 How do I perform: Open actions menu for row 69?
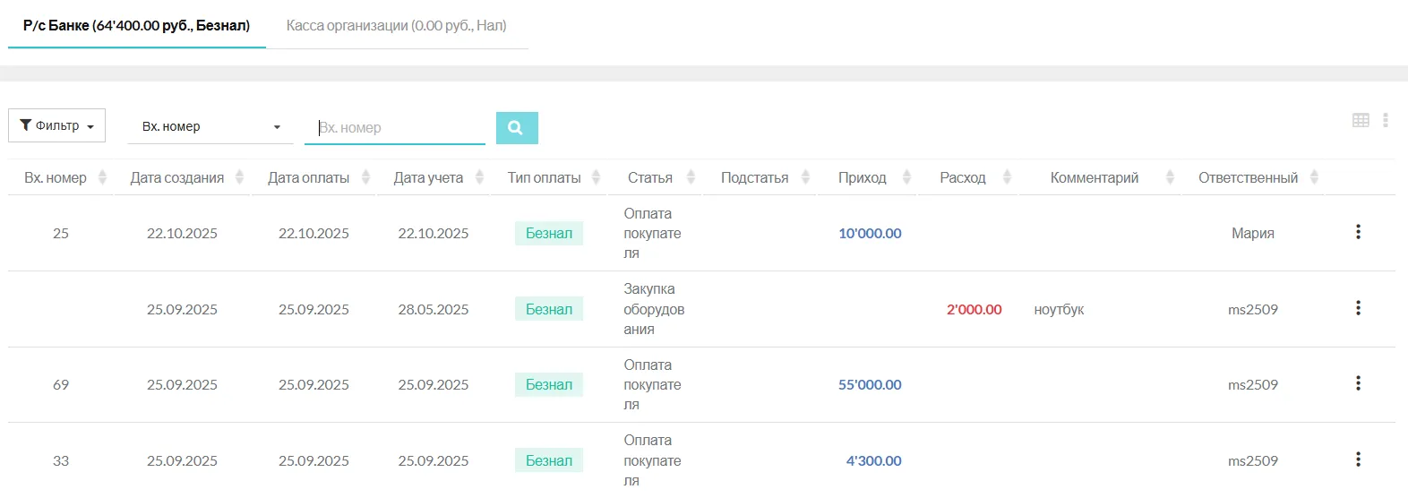coord(1358,383)
